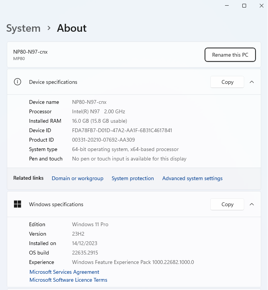Click the Related links label
This screenshot has width=268, height=290.
coord(28,178)
